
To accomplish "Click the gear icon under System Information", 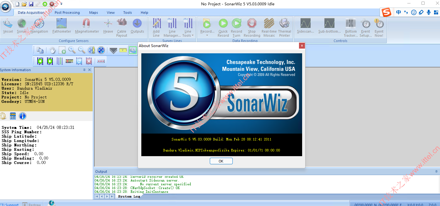I will pos(3,116).
